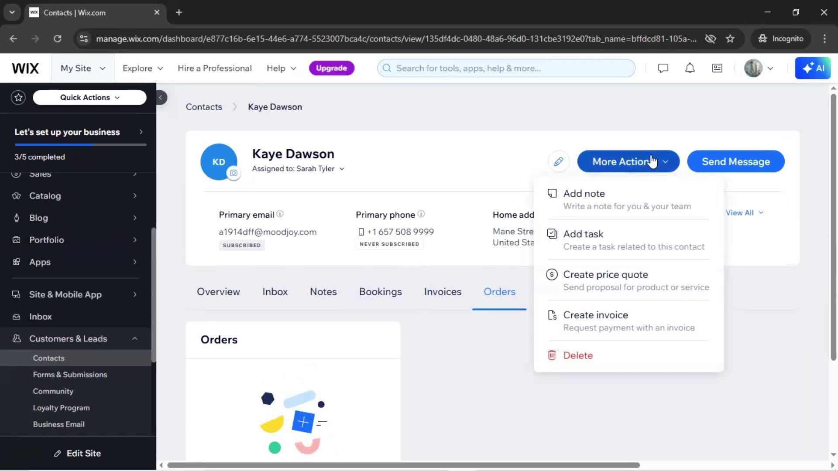Click the sidebar Inbox icon

(17, 317)
